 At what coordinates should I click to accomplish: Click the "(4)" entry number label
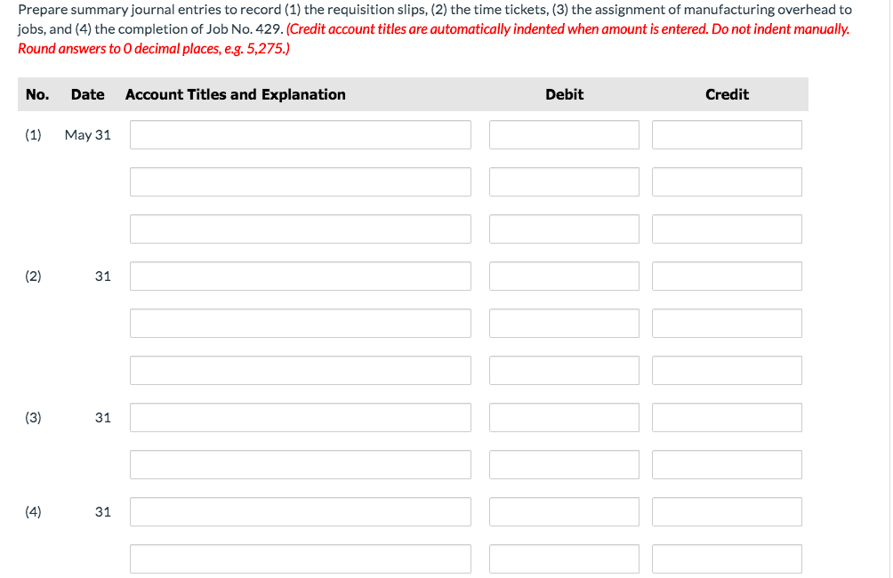click(33, 512)
